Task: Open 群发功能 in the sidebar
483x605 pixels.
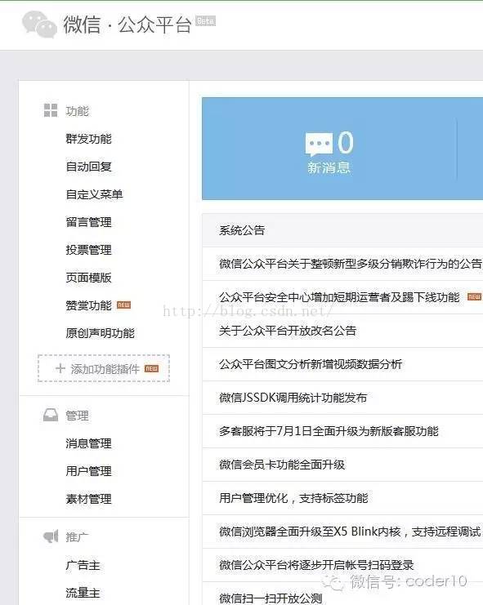Action: point(89,139)
